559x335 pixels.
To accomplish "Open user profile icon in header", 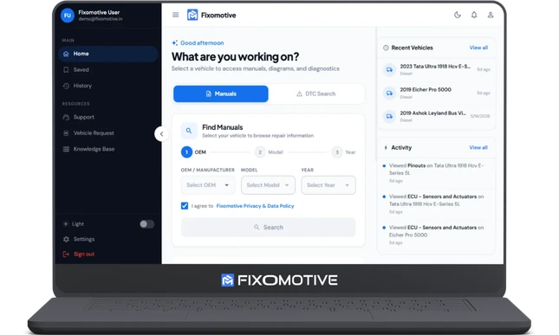I will (491, 15).
